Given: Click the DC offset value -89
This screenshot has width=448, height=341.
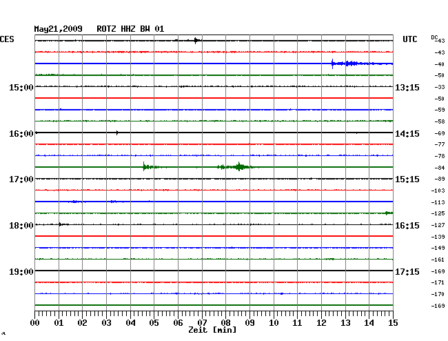Looking at the screenshot, I should pos(440,179).
